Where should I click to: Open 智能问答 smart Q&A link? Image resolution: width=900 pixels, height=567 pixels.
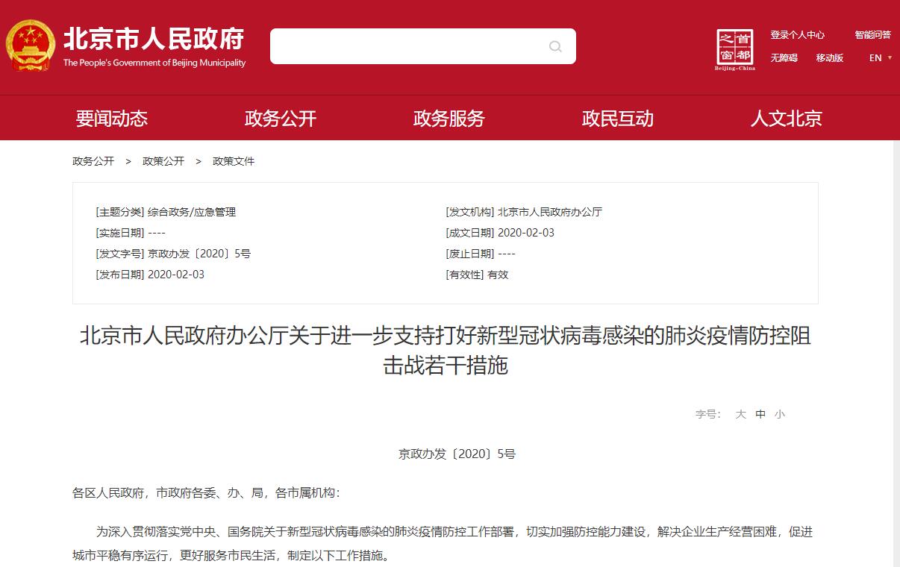coord(872,35)
